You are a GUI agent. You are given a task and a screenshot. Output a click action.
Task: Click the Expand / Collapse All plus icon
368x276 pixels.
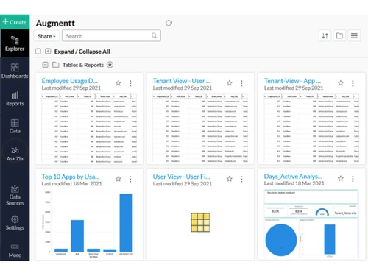pos(48,52)
